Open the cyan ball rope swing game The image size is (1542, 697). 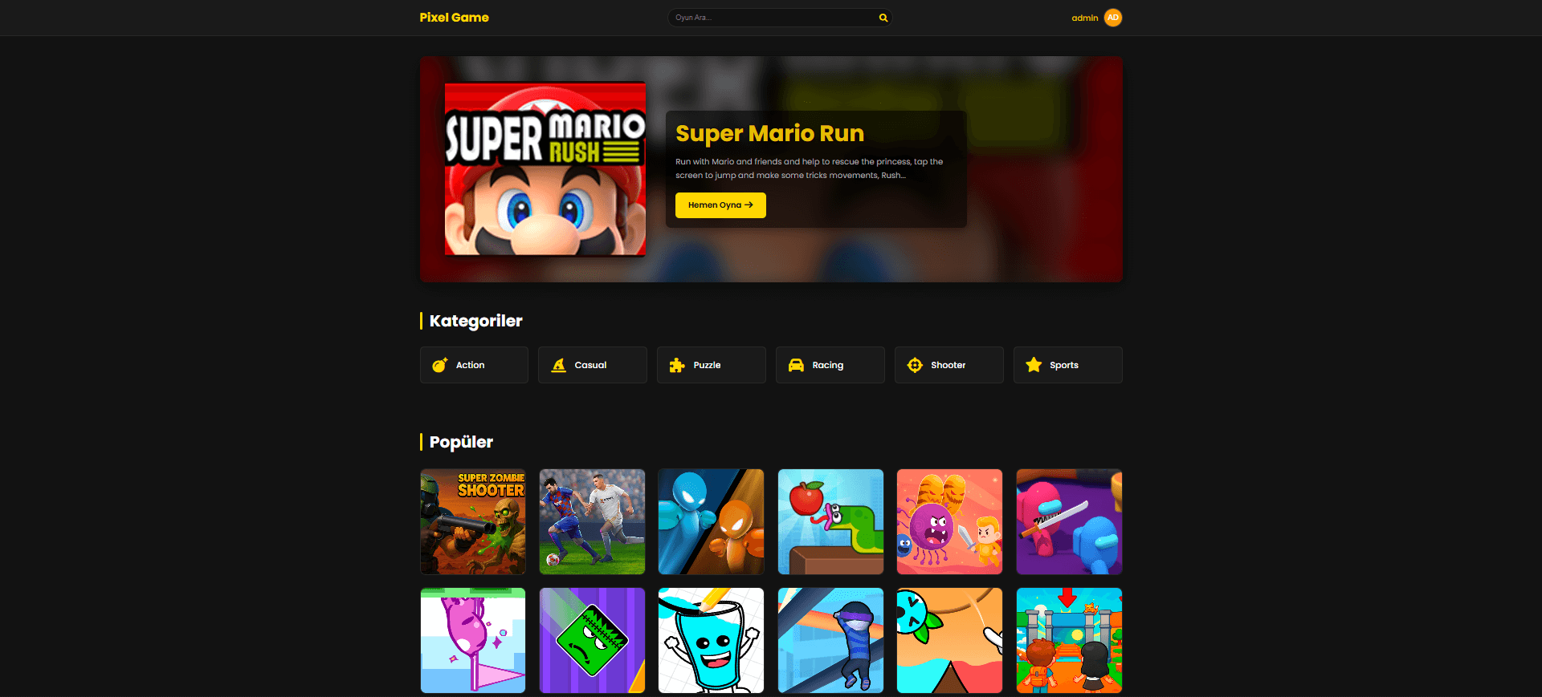click(949, 641)
